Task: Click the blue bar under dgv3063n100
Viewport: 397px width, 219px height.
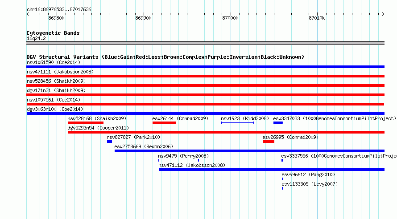Action: pyautogui.click(x=205, y=114)
